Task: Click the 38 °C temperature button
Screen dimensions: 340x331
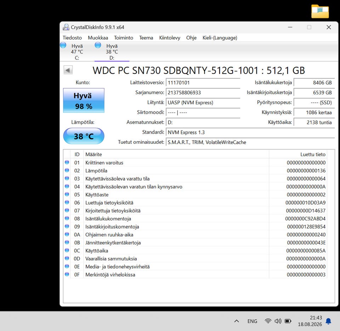Action: [x=84, y=136]
